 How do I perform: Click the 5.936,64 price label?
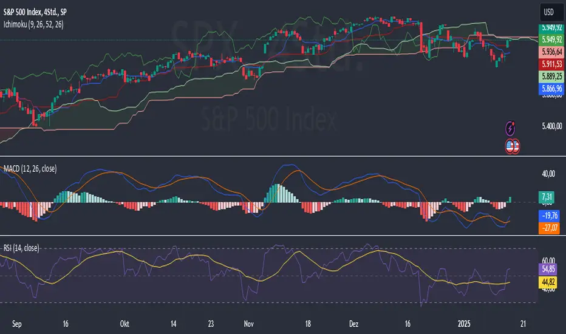[551, 52]
